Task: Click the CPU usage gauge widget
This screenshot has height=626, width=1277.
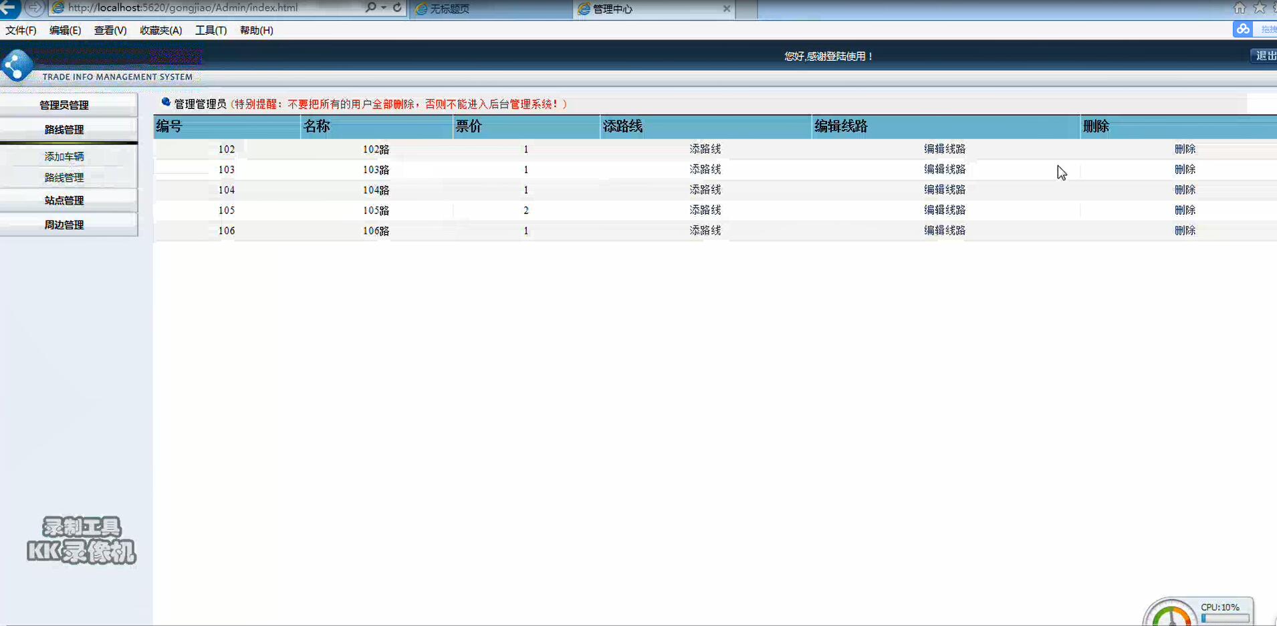Action: pos(1171,612)
